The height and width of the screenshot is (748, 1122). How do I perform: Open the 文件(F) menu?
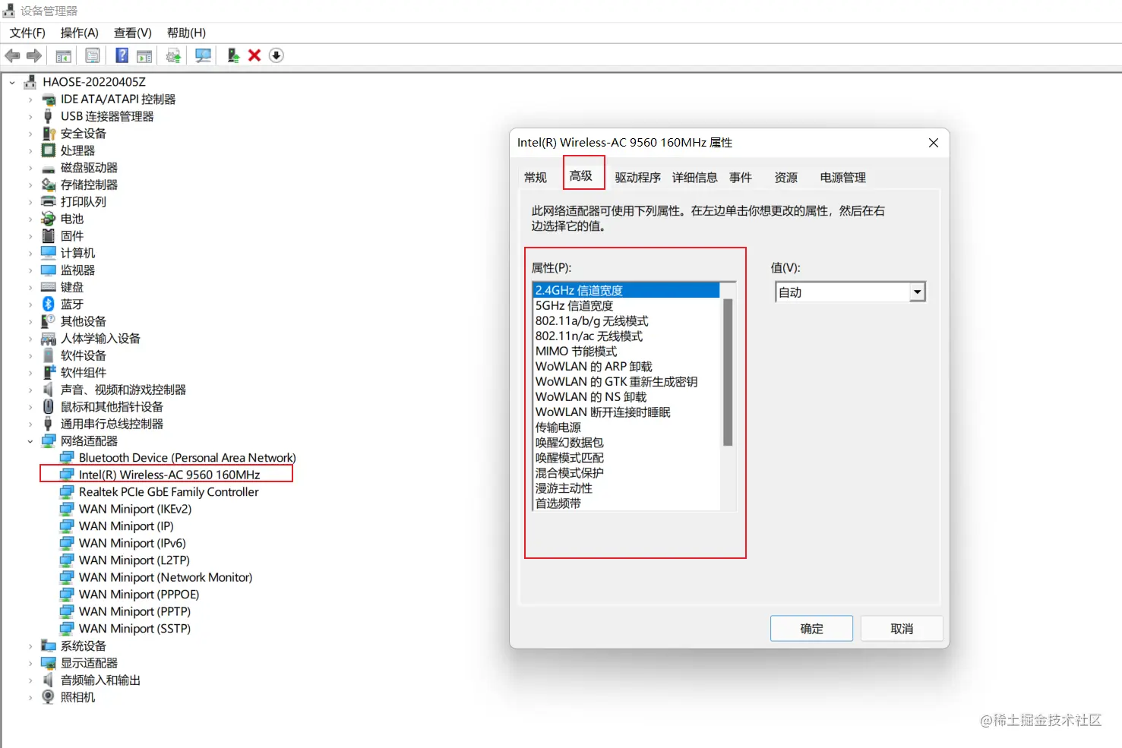(27, 33)
